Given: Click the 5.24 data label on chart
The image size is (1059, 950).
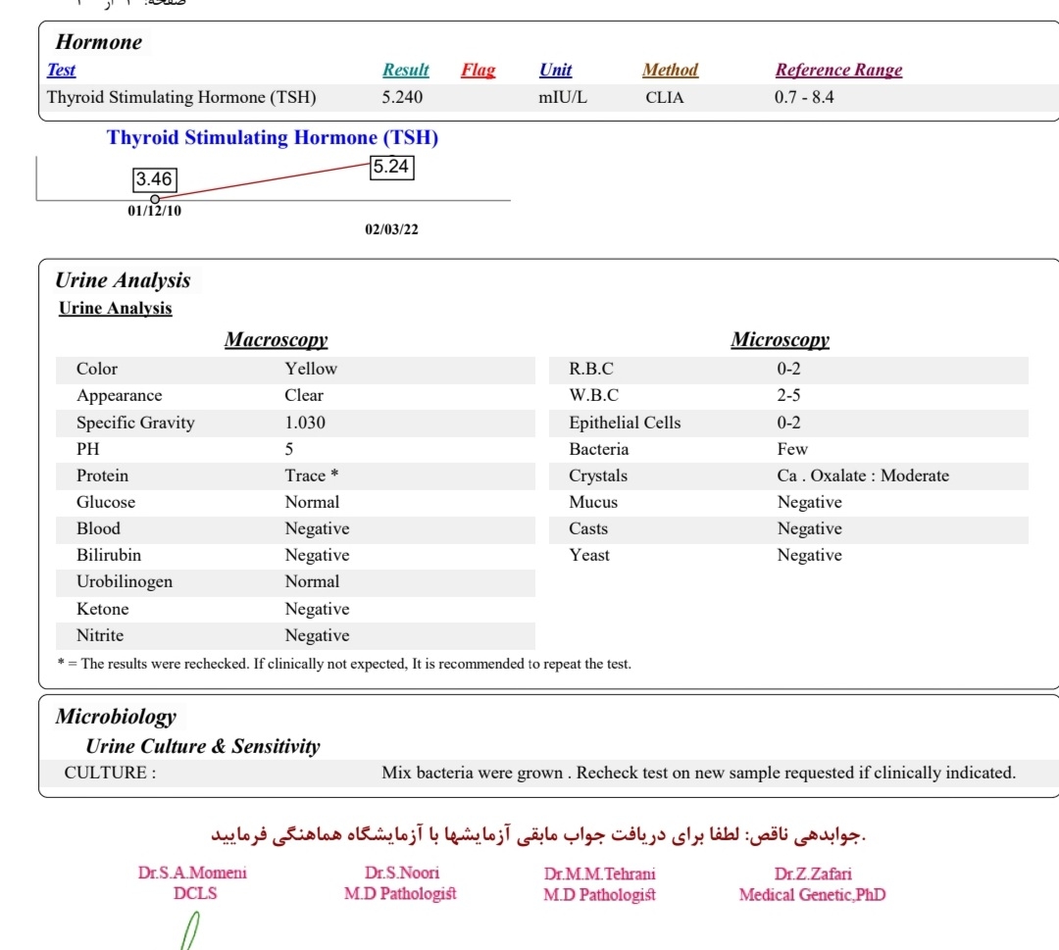Looking at the screenshot, I should 391,167.
